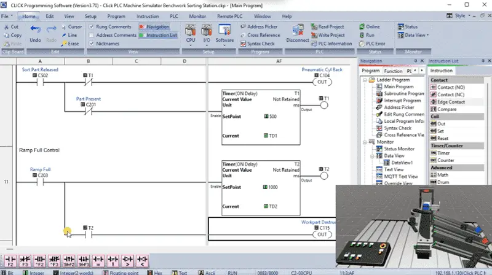Image resolution: width=492 pixels, height=275 pixels.
Task: Expand the Software dropdown arrow
Action: 224,45
